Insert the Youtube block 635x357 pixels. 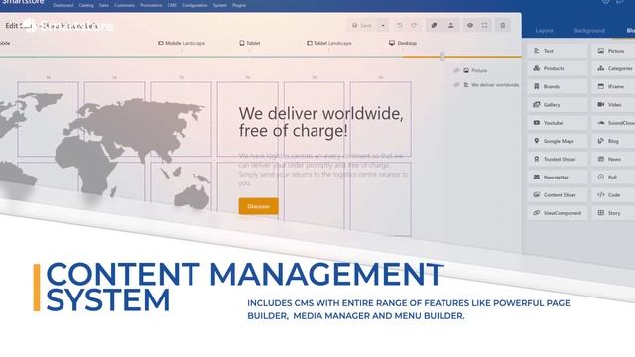(558, 123)
